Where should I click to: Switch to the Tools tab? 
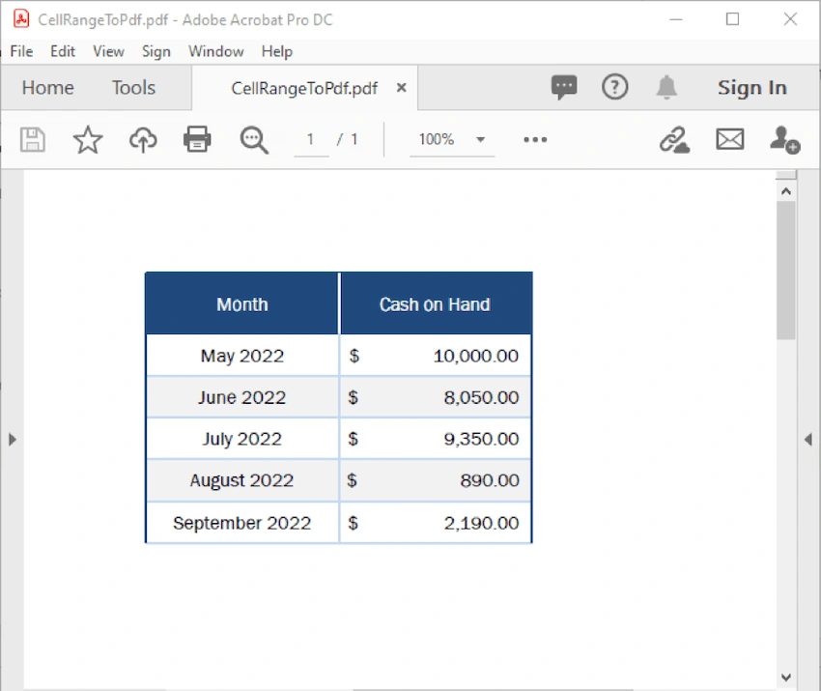[133, 88]
